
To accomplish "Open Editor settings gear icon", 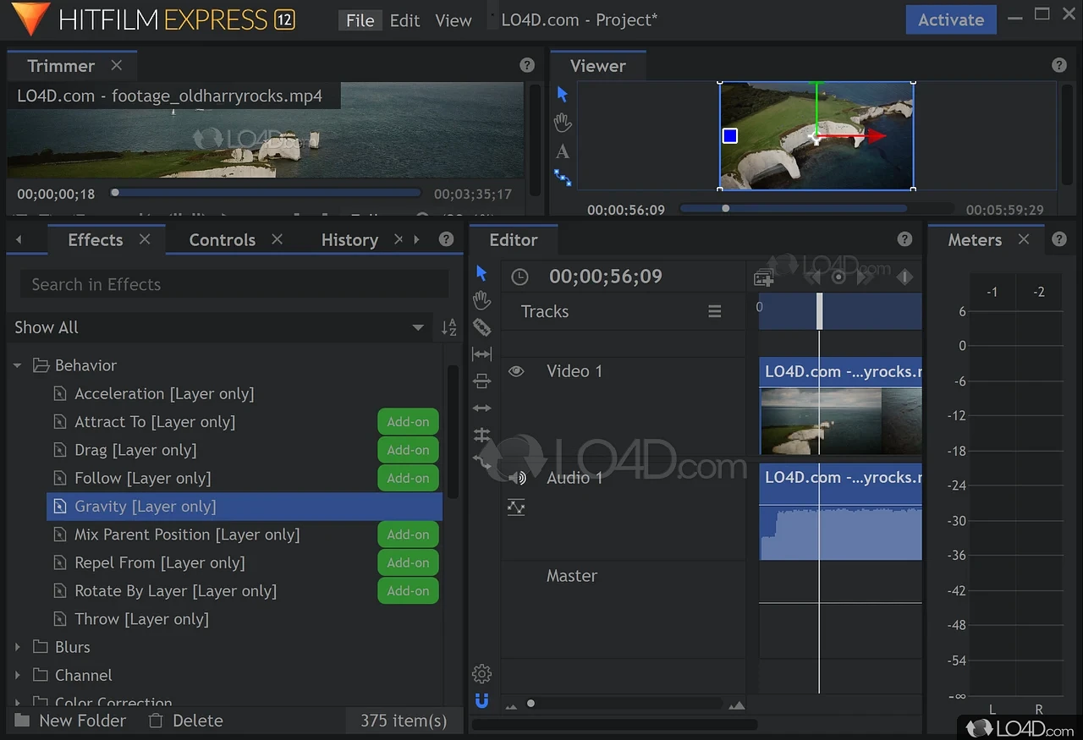I will click(481, 674).
